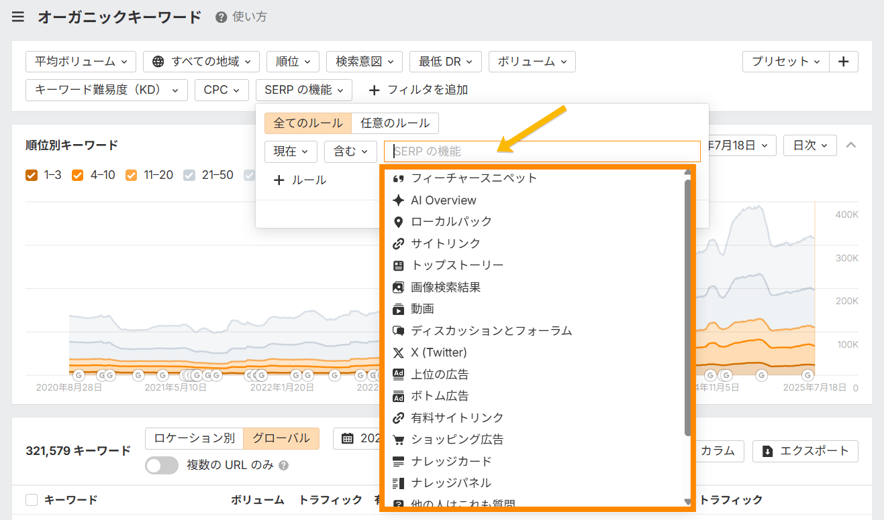The height and width of the screenshot is (520, 884).
Task: Switch to the ロケーション別 view
Action: click(x=195, y=438)
